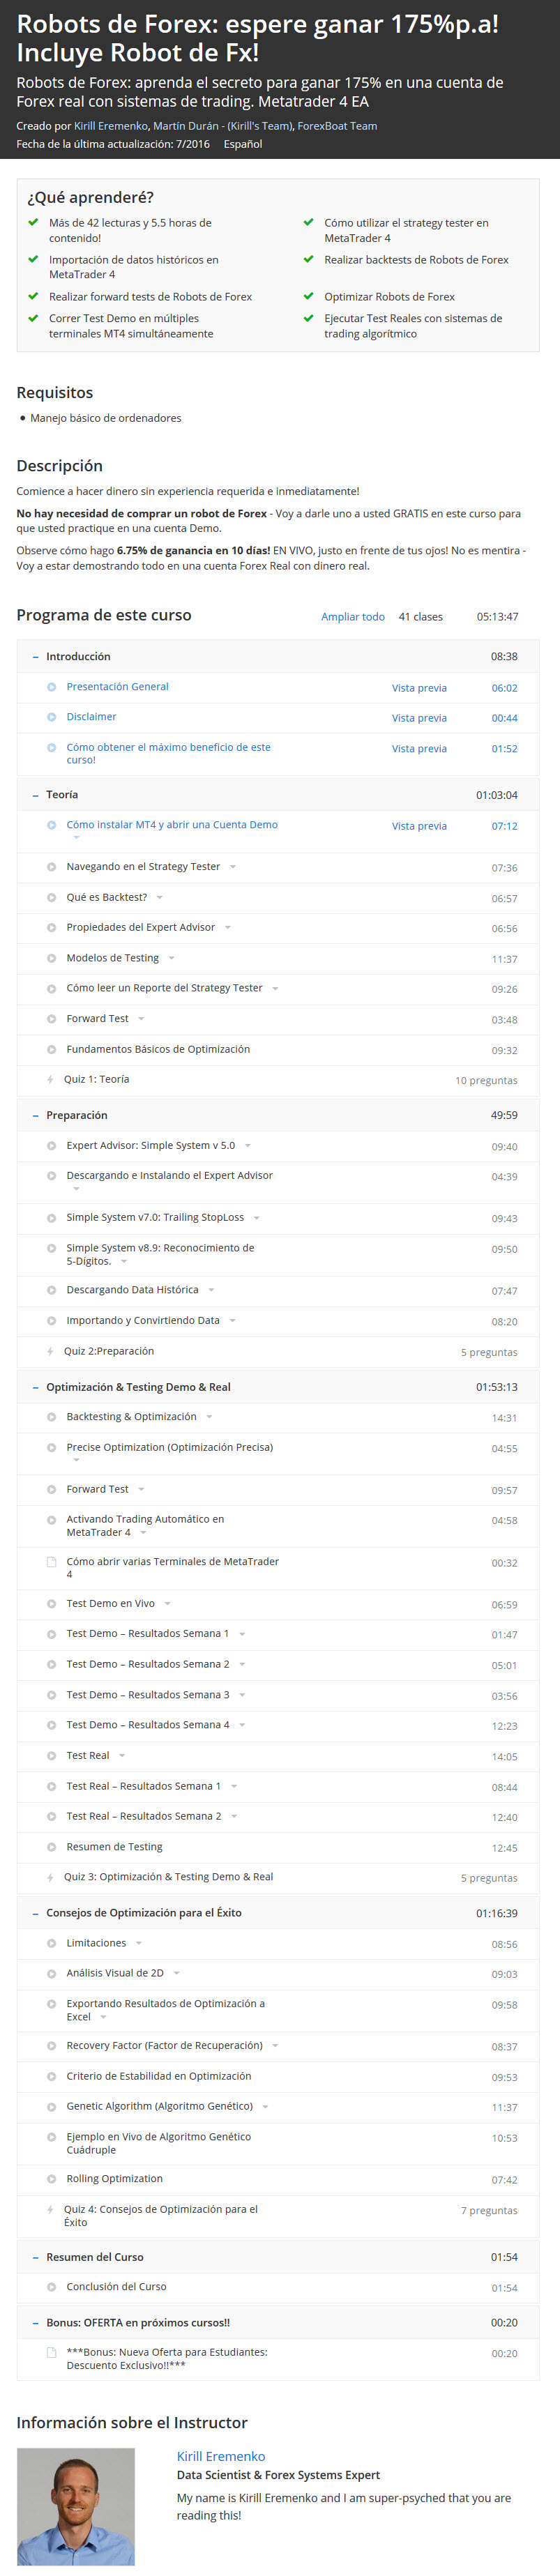
Task: Click lightning icon for Quiz 1: Teoría
Action: [x=51, y=1079]
